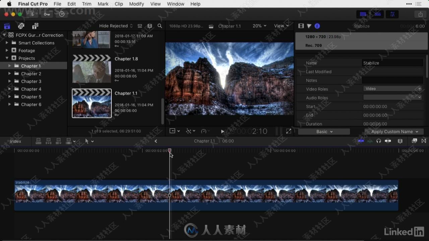Open timeline clip appearance options

coord(400,141)
